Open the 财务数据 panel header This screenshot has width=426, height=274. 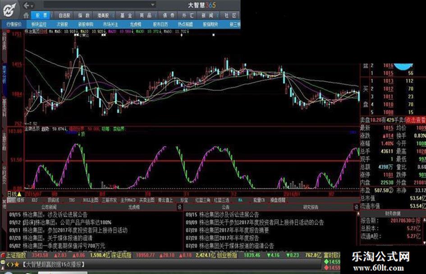[x=392, y=214]
